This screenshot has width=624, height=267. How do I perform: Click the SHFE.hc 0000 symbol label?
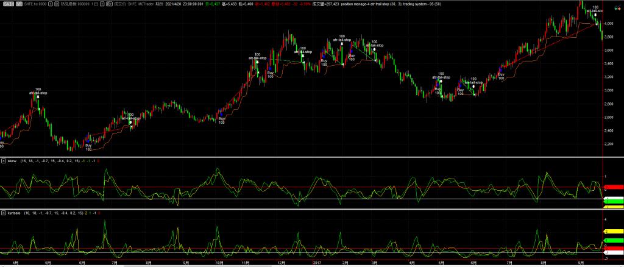(x=35, y=4)
